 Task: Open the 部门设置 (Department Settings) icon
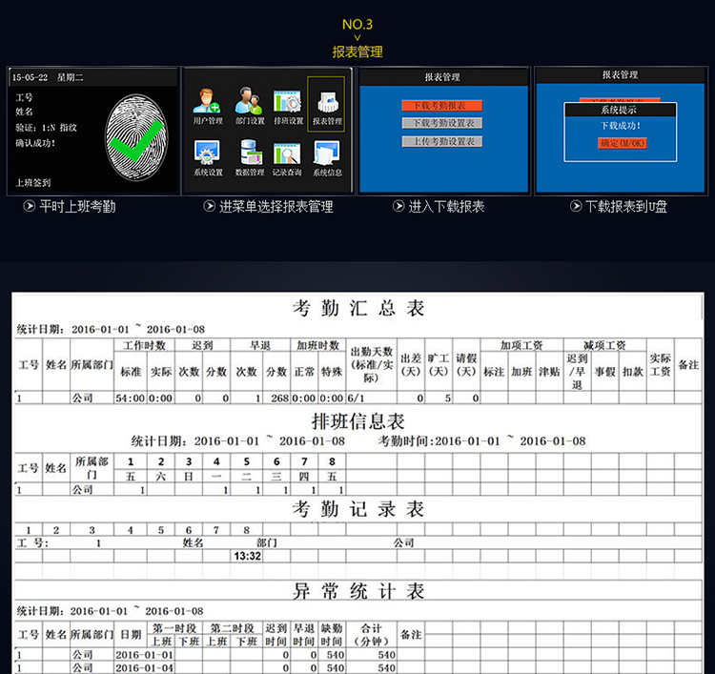pos(249,105)
